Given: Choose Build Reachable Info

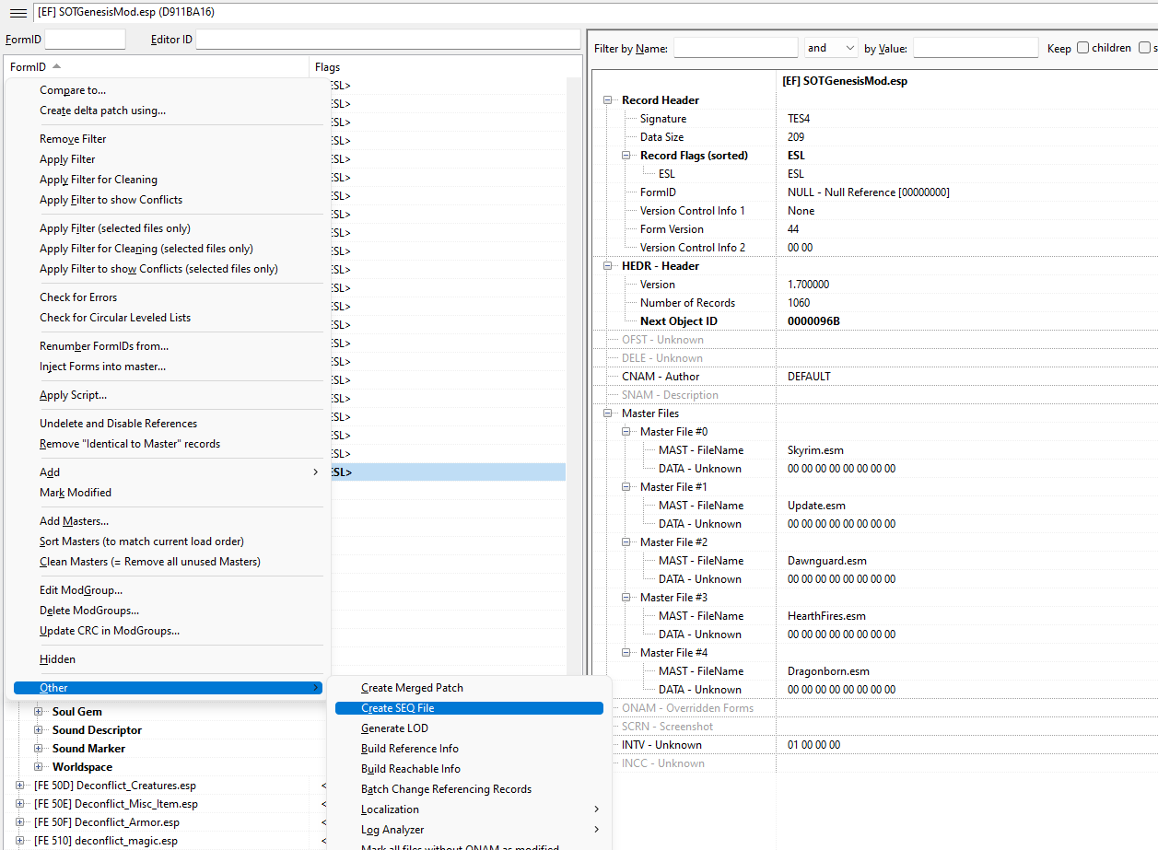Looking at the screenshot, I should point(469,769).
